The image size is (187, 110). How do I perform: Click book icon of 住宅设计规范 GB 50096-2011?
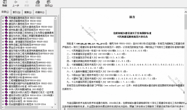(6, 101)
